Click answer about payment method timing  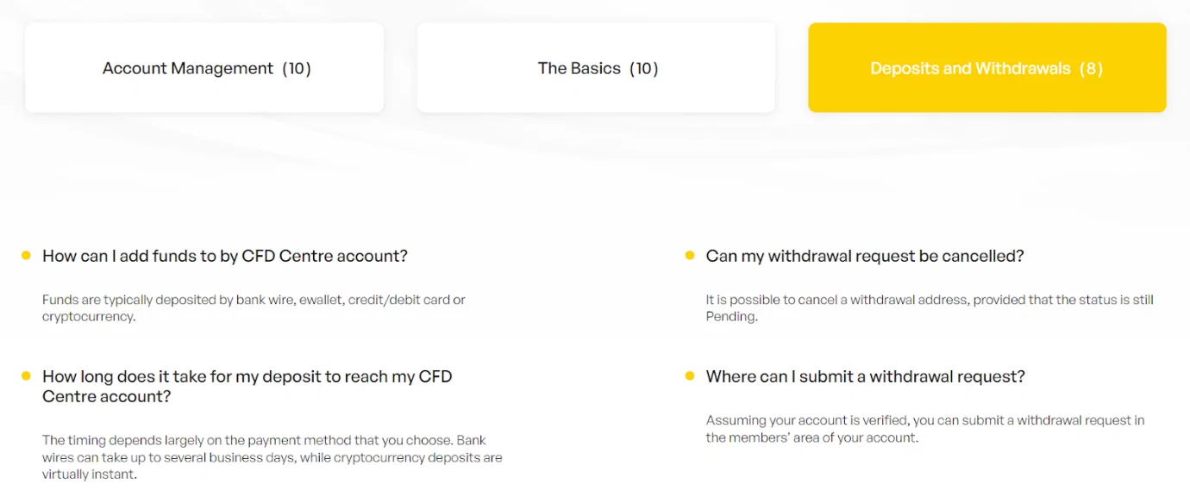point(272,457)
